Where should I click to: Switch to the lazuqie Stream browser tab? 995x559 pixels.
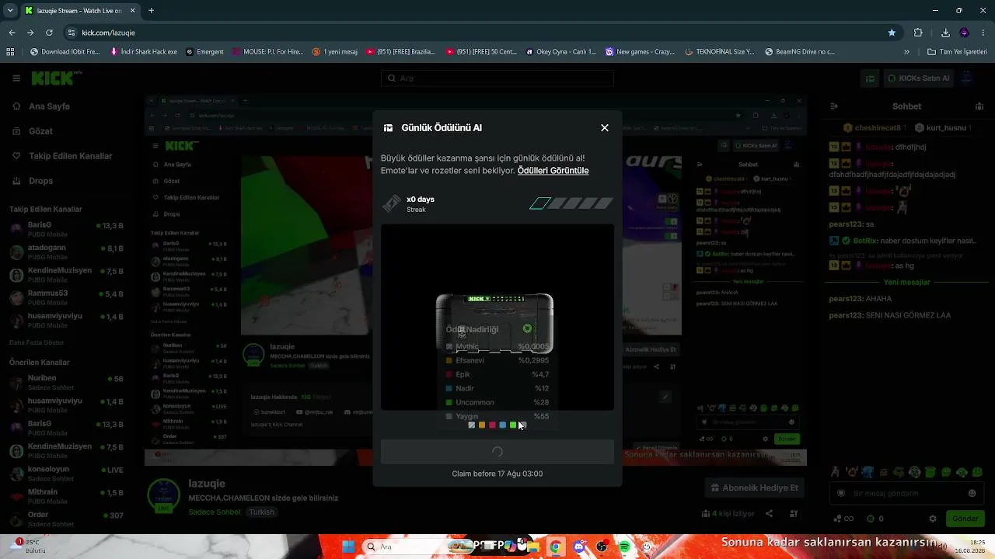(x=80, y=11)
